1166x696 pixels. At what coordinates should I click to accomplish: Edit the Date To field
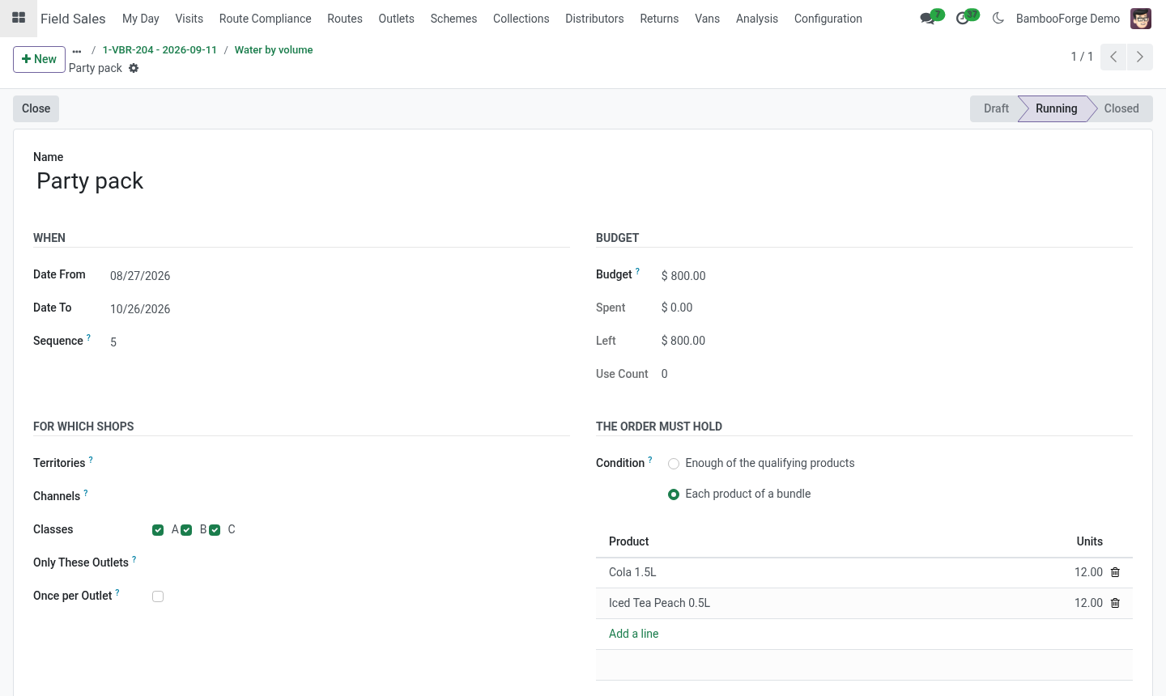(340, 309)
